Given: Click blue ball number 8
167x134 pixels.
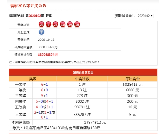Looking at the screenshot, I should pyautogui.click(x=41, y=32).
